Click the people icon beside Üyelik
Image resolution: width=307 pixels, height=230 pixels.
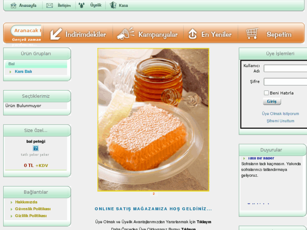[x=82, y=5]
